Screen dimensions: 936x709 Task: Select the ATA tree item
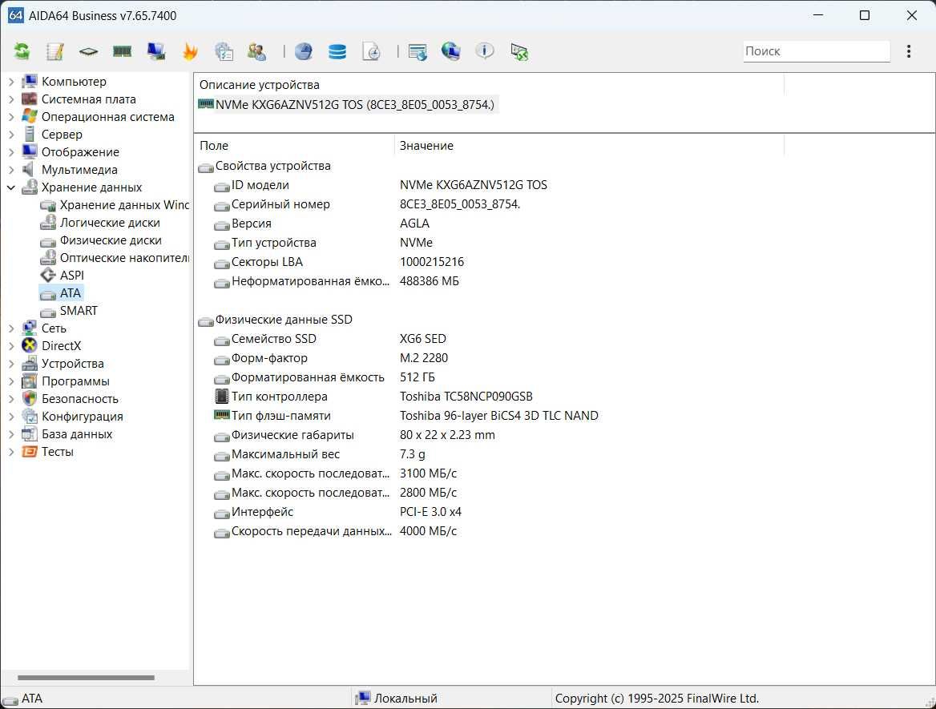(70, 293)
